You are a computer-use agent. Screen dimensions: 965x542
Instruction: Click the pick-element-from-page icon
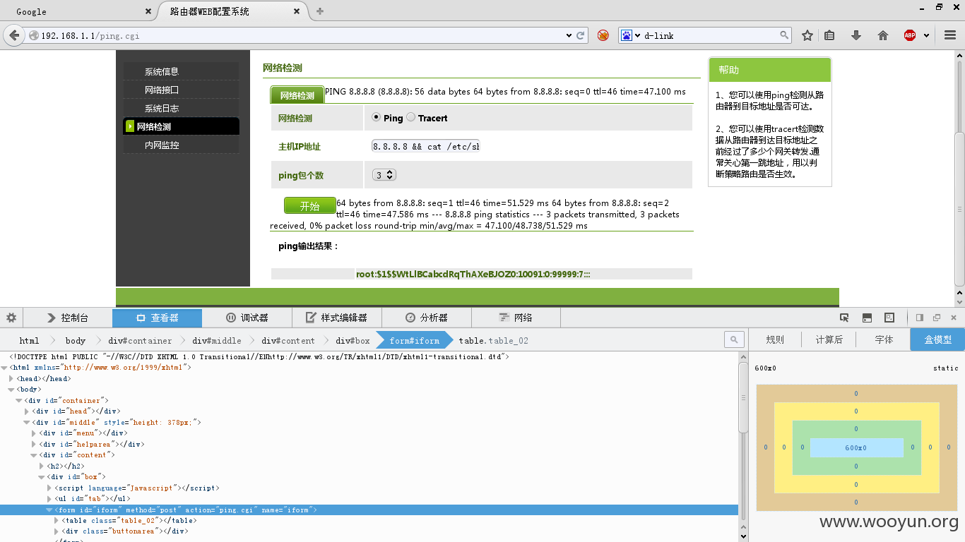pyautogui.click(x=844, y=318)
